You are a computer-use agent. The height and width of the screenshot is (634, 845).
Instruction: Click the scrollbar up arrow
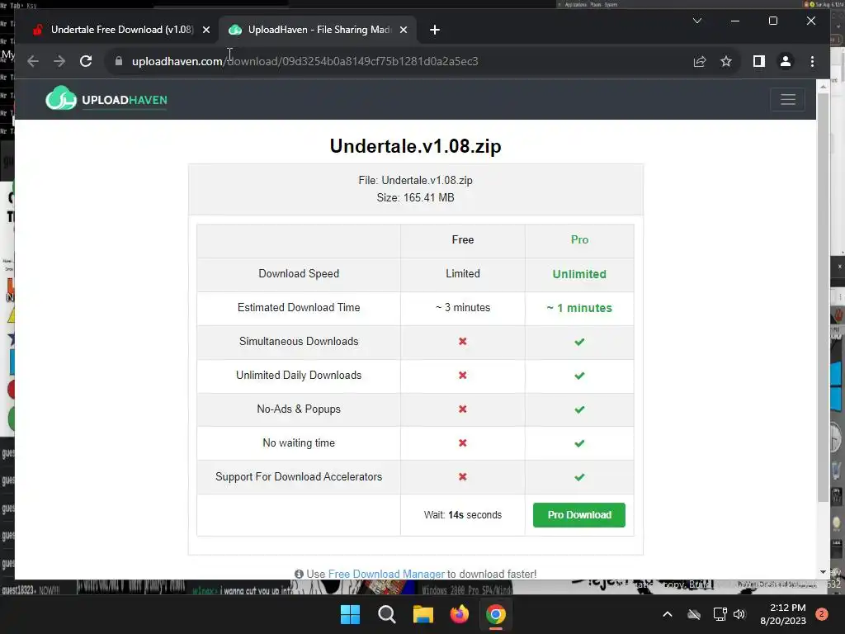[x=823, y=86]
